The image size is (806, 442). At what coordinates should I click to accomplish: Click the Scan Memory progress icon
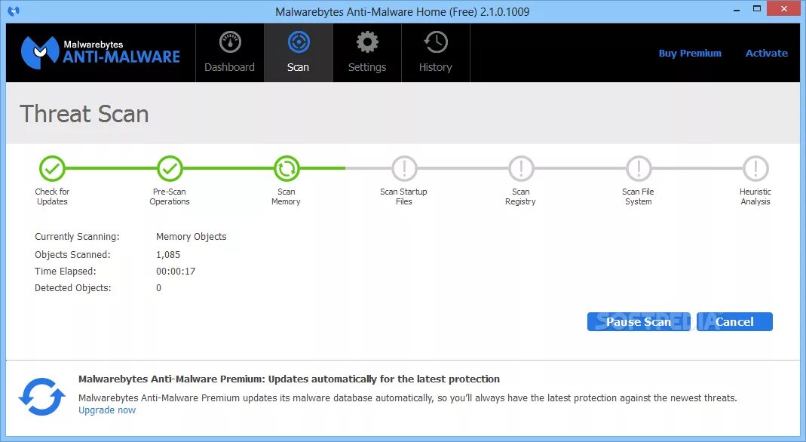[287, 168]
